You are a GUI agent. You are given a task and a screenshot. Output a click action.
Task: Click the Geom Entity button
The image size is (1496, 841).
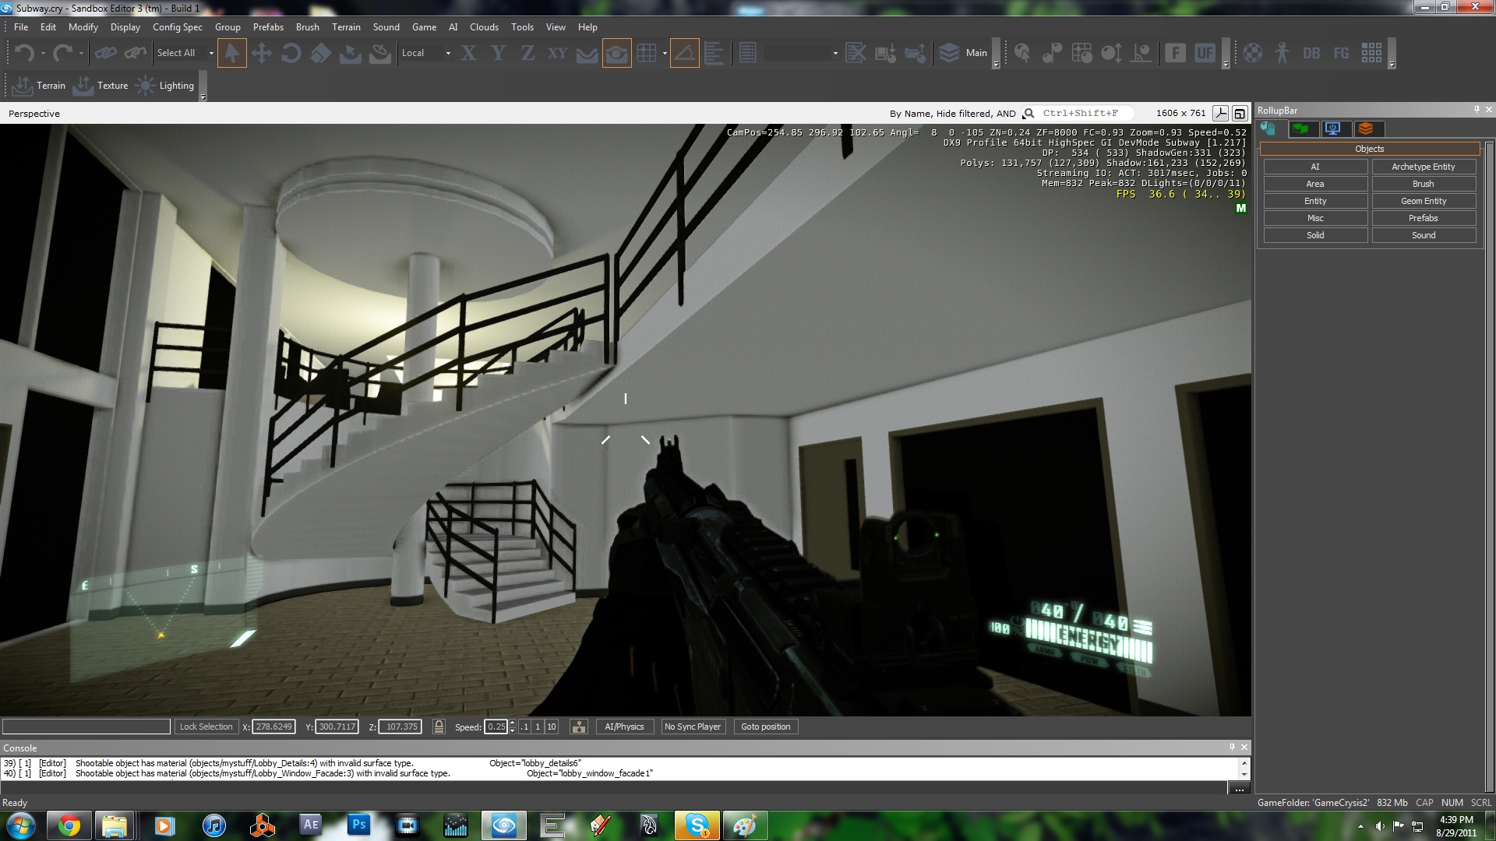(x=1424, y=201)
